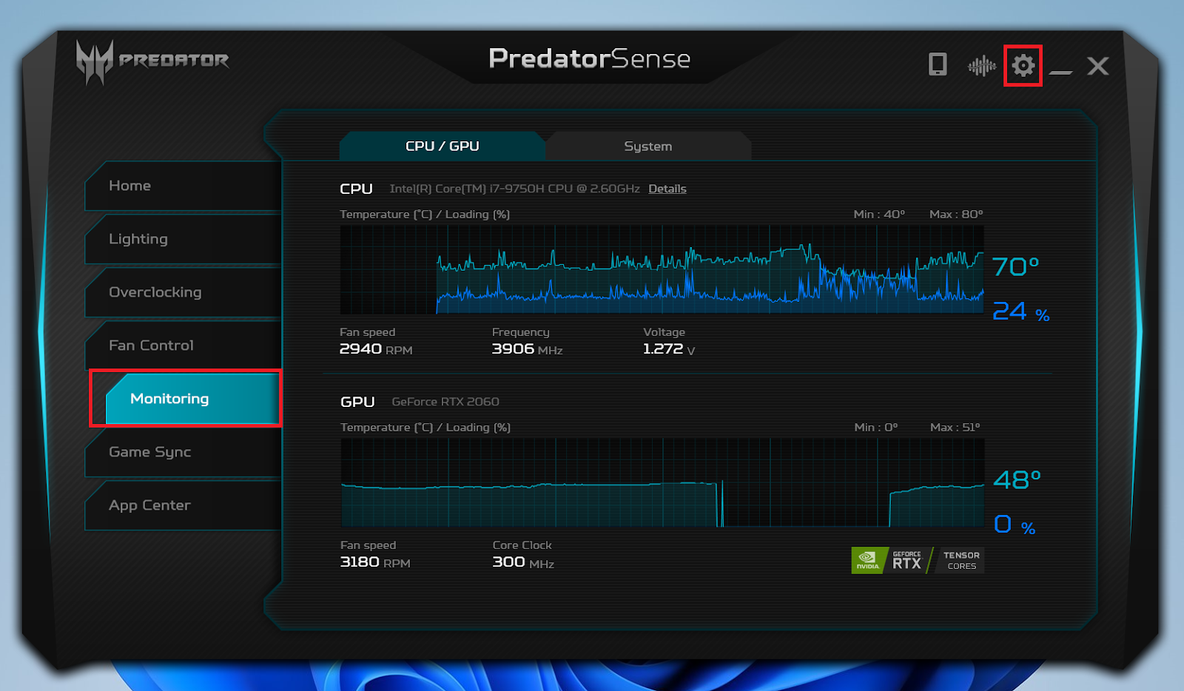
Task: Click the Tensor Cores badge
Action: (961, 561)
